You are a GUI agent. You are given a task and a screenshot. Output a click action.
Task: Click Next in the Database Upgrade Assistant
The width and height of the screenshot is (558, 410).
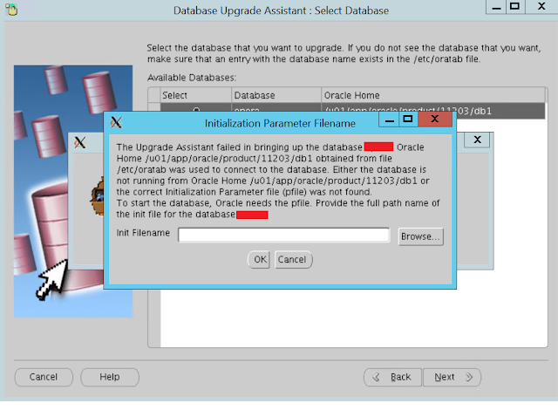point(452,377)
